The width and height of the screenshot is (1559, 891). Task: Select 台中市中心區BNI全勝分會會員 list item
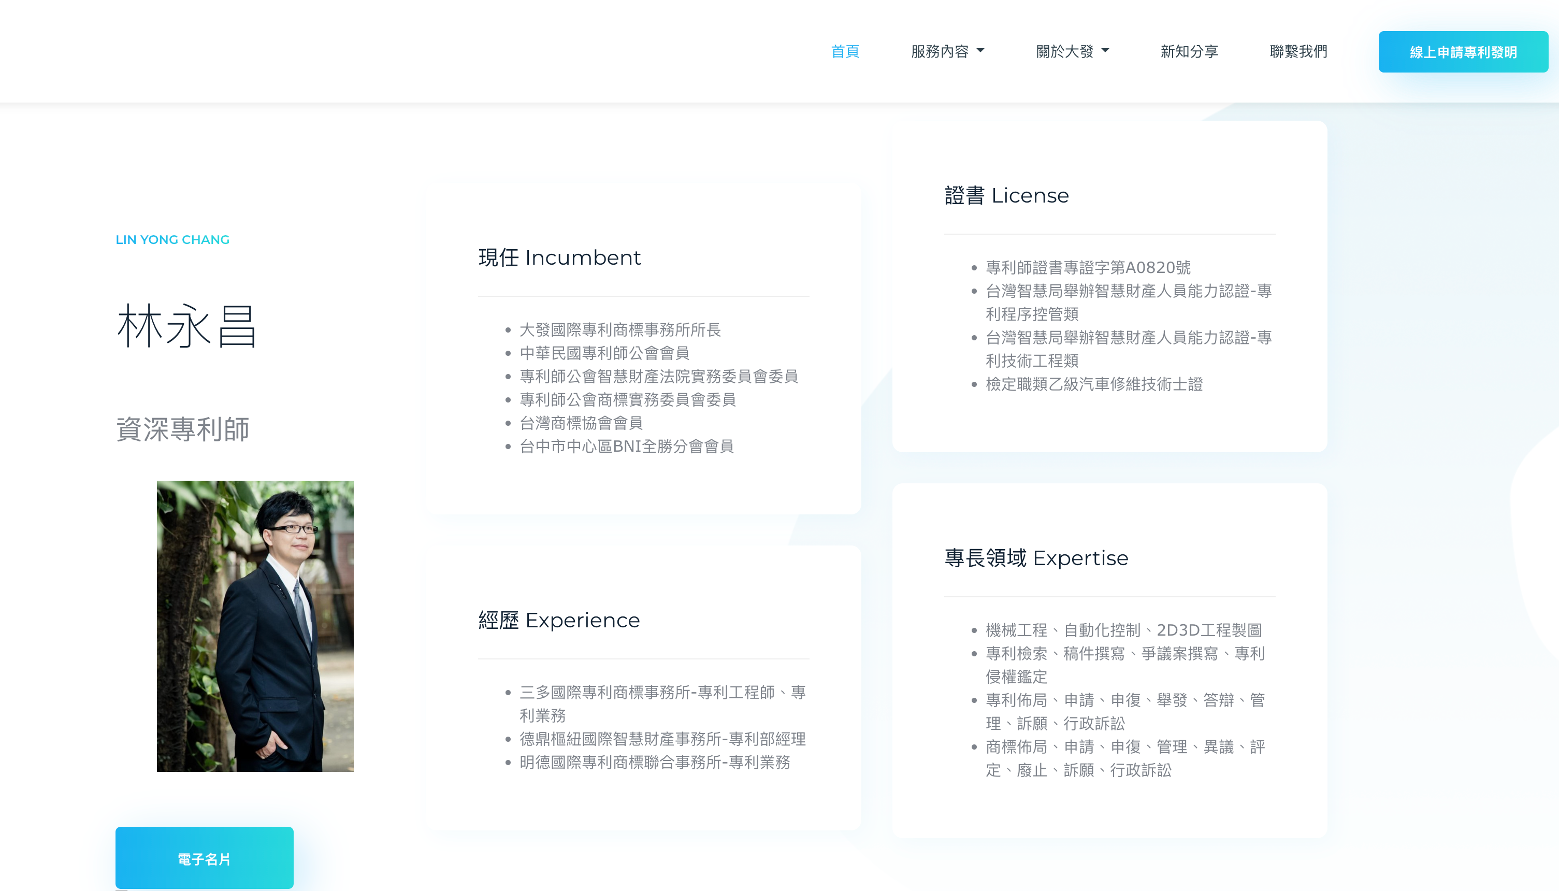[x=627, y=446]
